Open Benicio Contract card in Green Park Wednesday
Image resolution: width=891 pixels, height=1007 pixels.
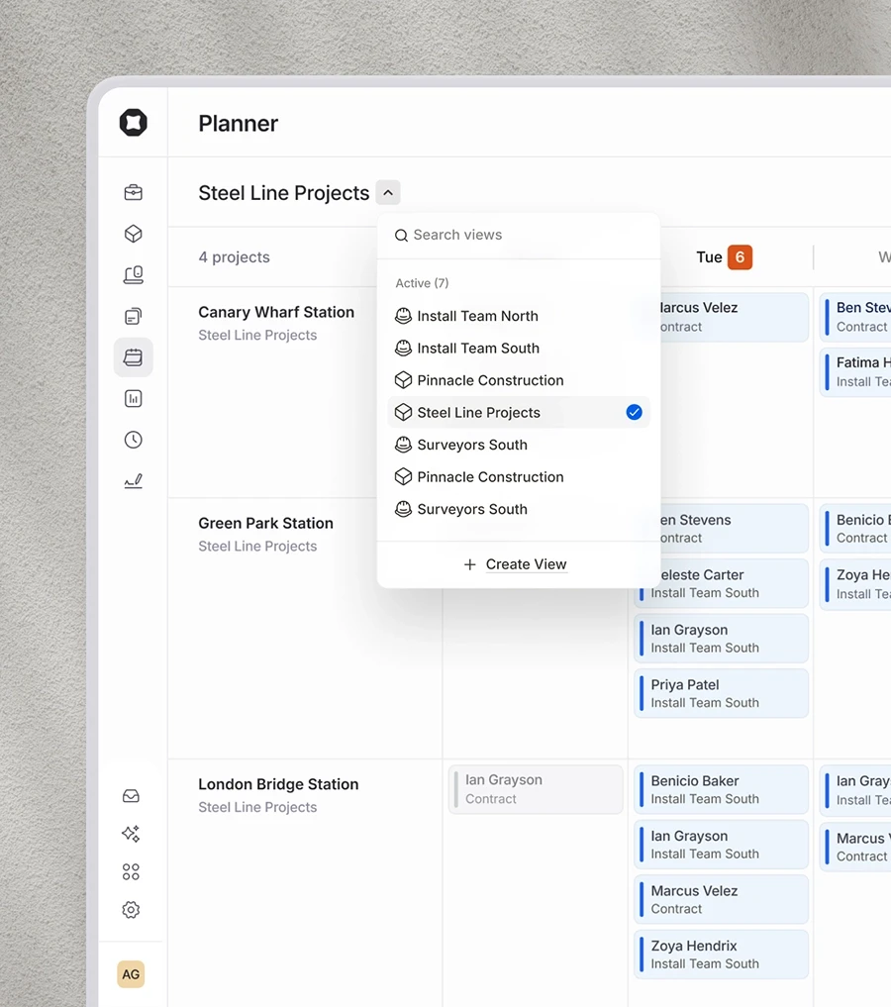[x=855, y=529]
